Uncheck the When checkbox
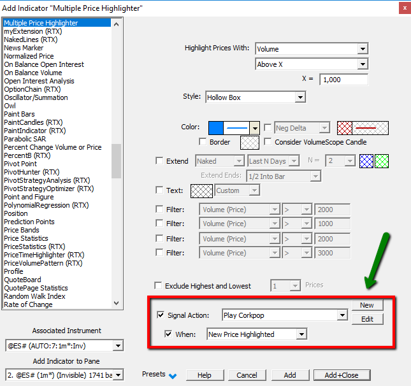Image resolution: width=411 pixels, height=386 pixels. click(168, 334)
